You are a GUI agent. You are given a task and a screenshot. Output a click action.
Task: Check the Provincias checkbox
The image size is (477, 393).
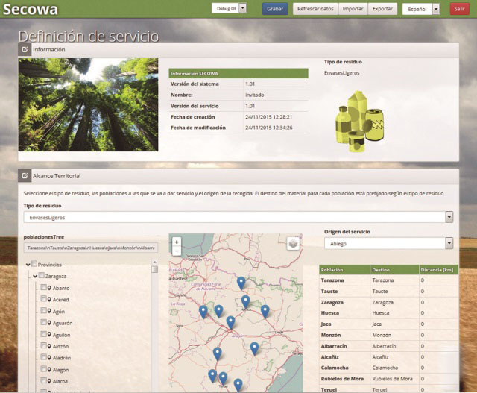click(34, 264)
